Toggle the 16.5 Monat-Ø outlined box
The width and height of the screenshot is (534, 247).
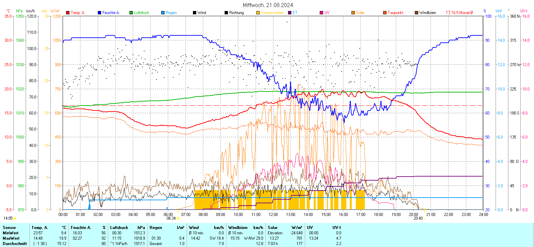448,13
